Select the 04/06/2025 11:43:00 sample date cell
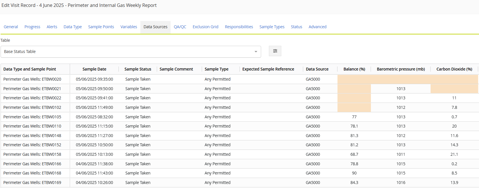Viewport: 479px width, 188px height. click(x=94, y=173)
